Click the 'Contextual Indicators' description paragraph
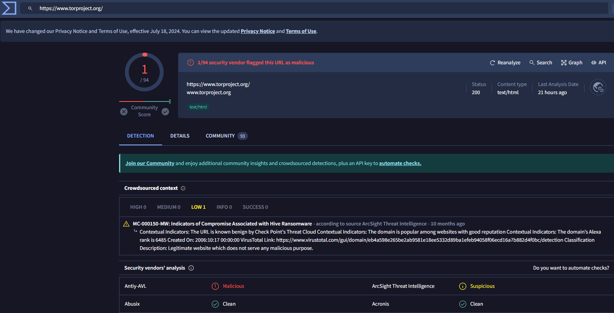 coord(370,240)
